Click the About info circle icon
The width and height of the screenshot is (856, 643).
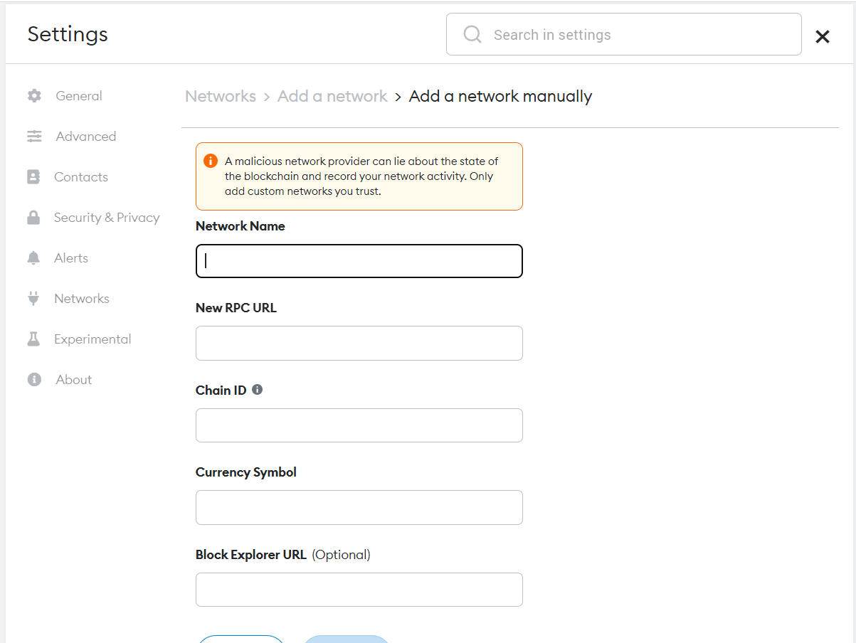[34, 379]
